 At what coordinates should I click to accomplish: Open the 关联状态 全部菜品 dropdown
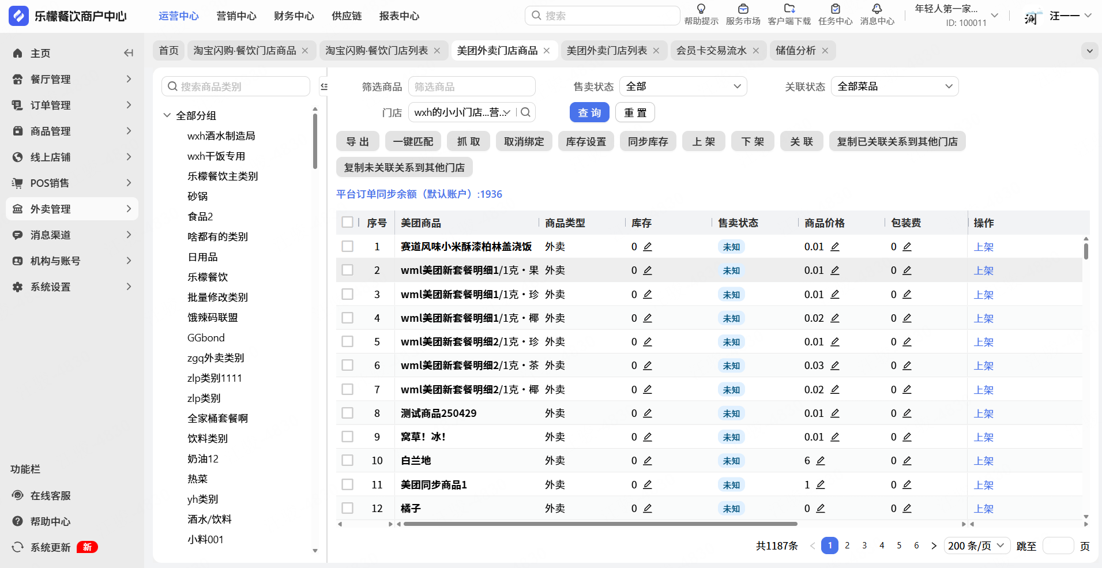coord(894,86)
